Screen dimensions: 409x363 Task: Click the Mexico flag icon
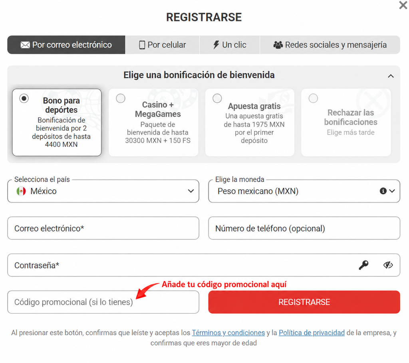(x=21, y=191)
